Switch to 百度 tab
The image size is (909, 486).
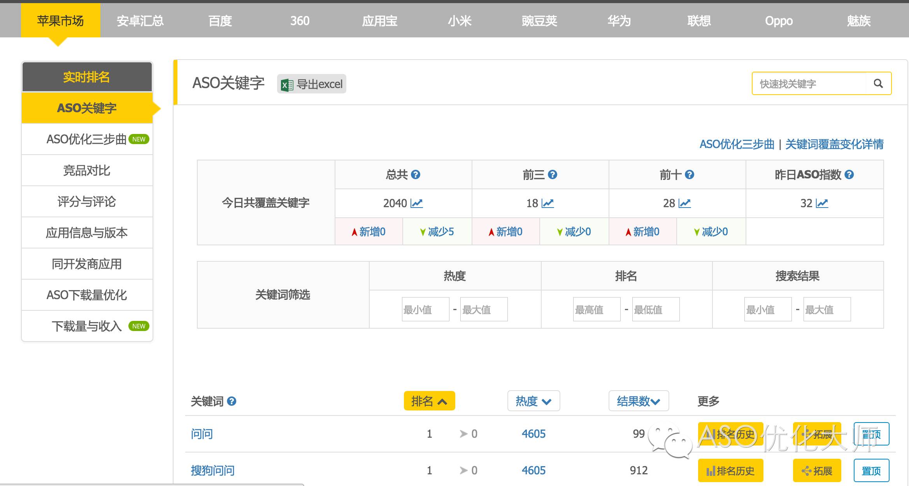(x=220, y=20)
